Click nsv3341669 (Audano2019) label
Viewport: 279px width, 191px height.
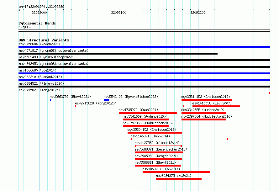click(144, 116)
